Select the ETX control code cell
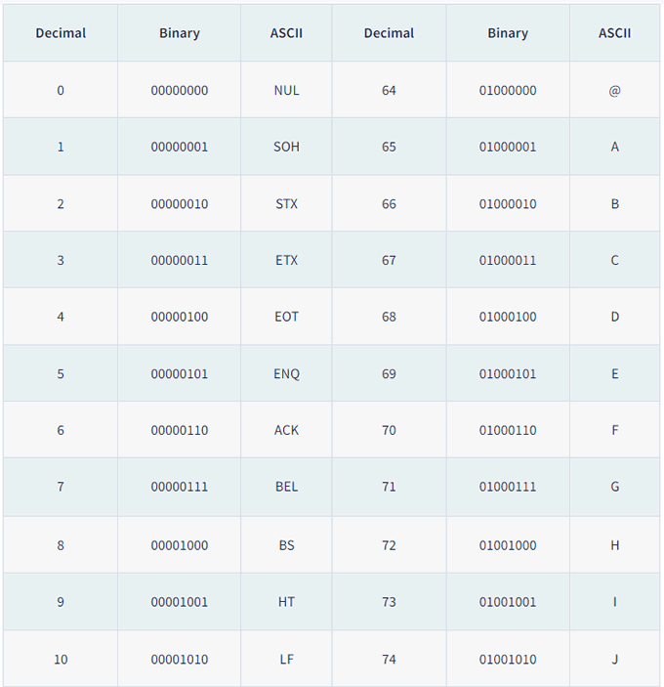The height and width of the screenshot is (687, 664). click(x=286, y=260)
